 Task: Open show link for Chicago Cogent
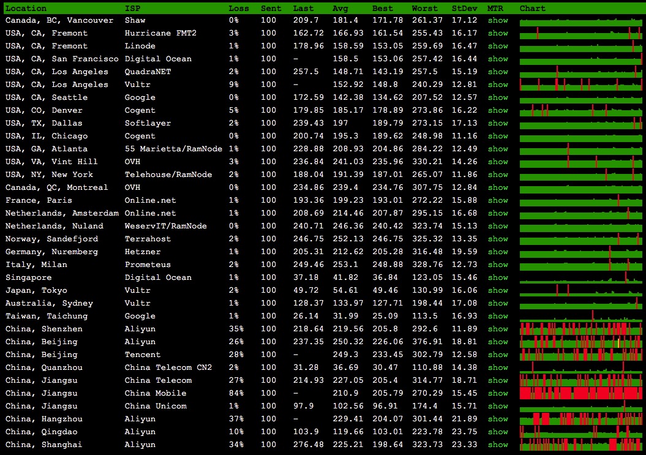(498, 136)
